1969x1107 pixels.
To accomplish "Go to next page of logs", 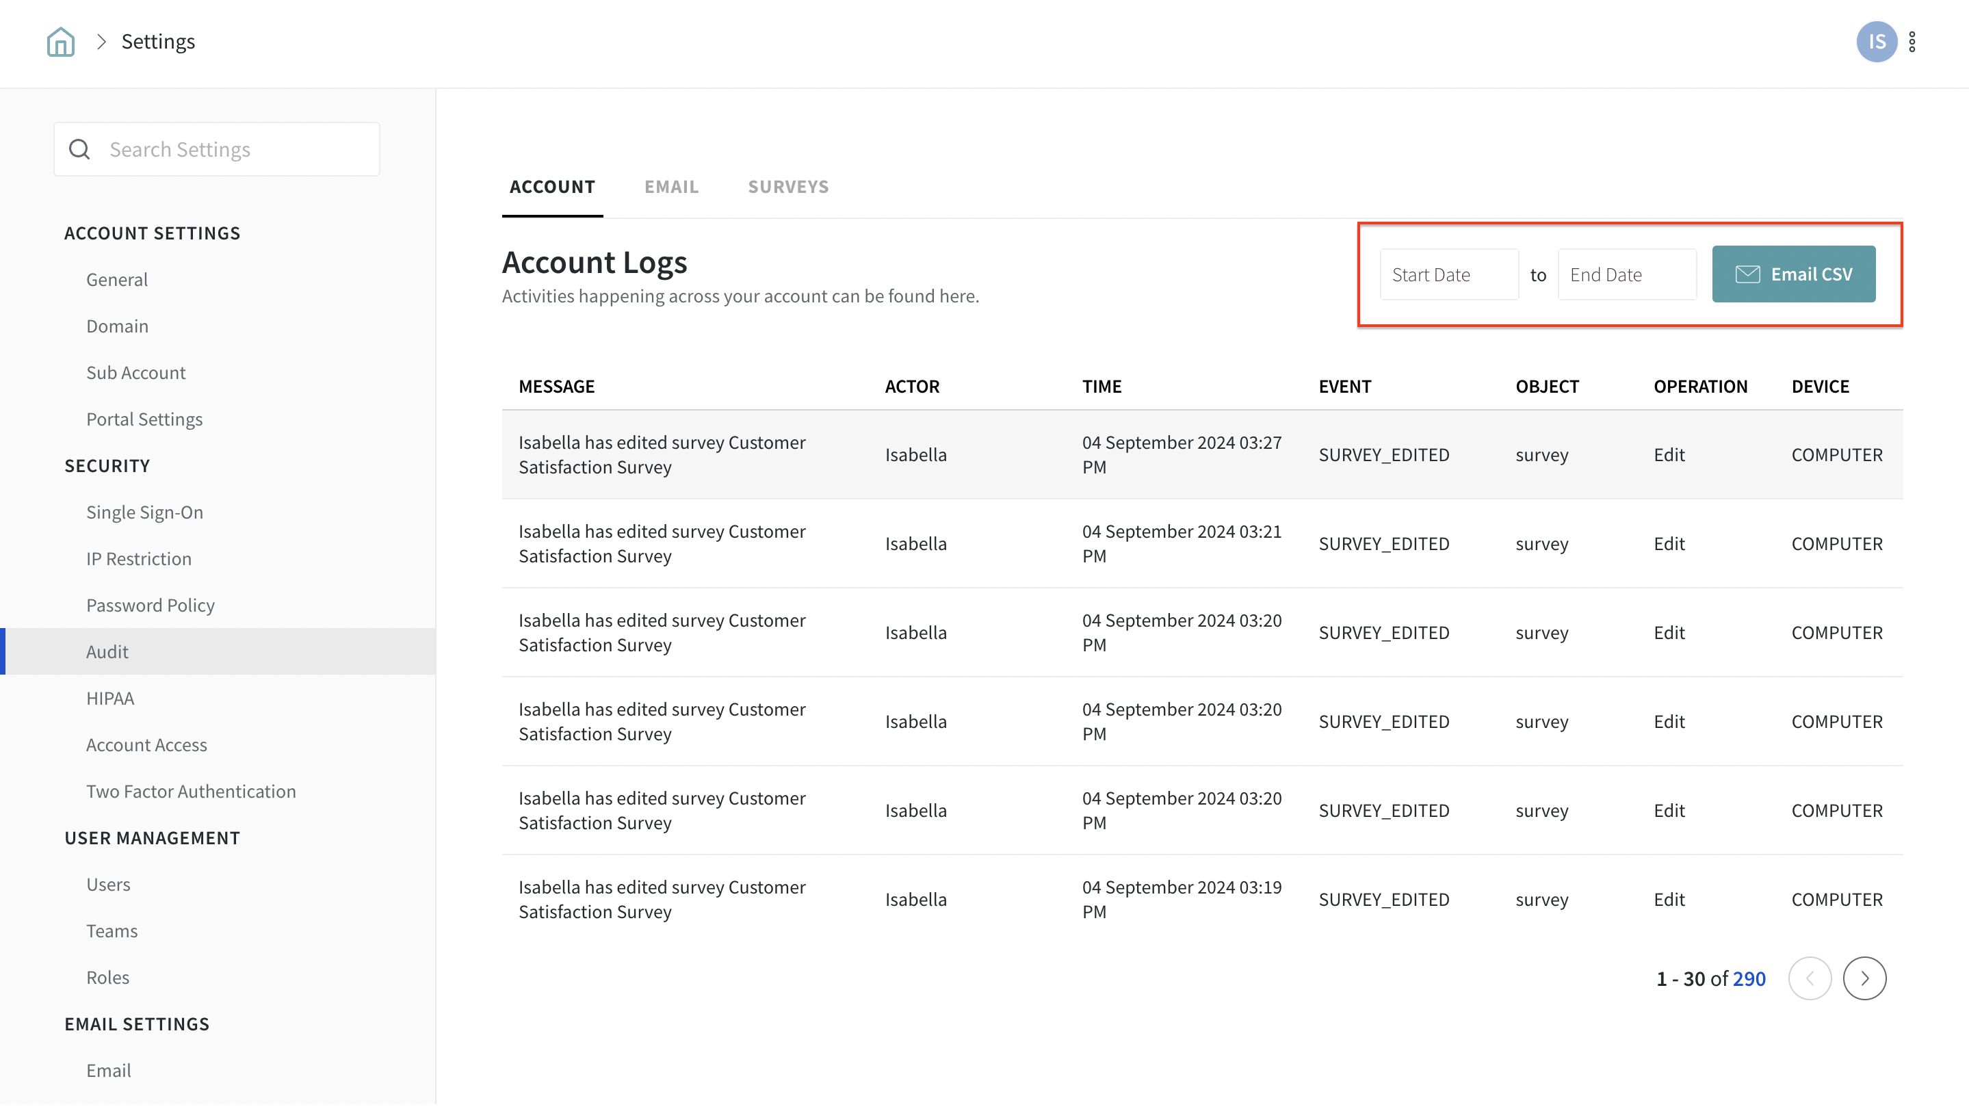I will click(x=1864, y=978).
